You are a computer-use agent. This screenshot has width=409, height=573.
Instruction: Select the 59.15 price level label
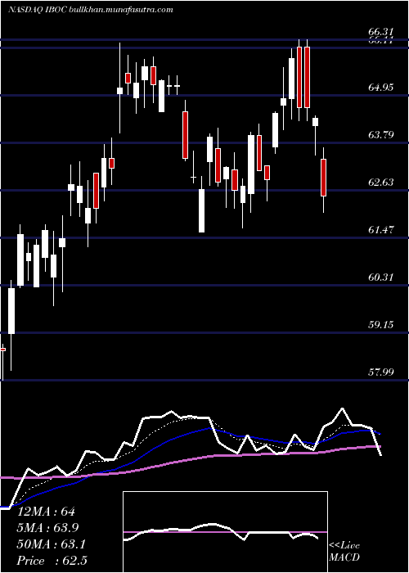point(381,325)
